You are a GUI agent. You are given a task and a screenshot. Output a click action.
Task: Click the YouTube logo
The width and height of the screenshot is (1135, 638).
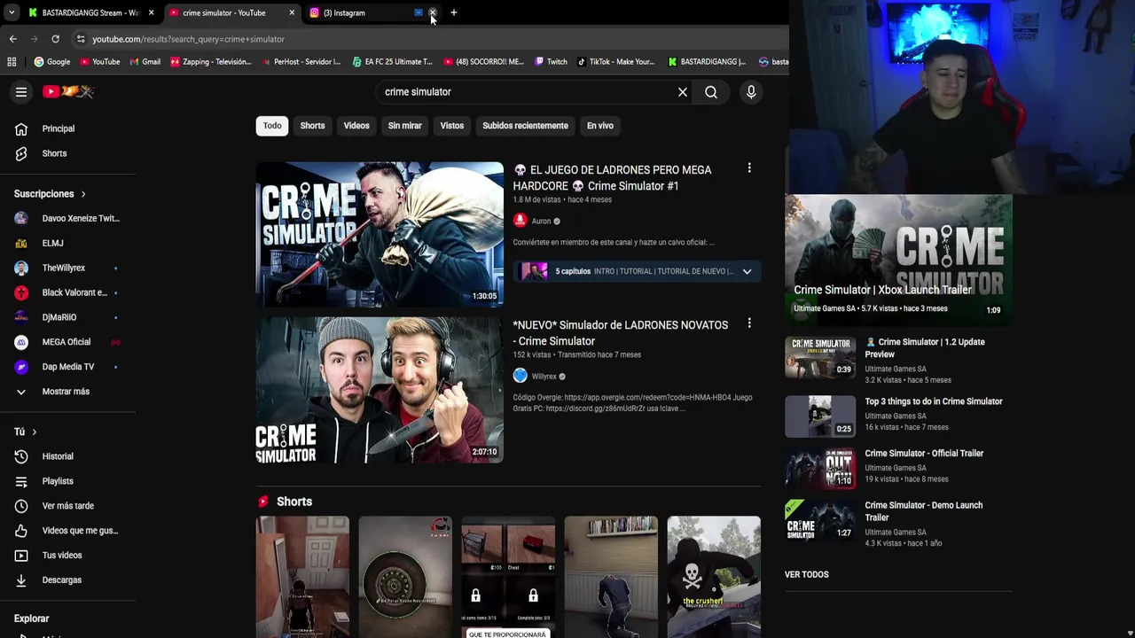pos(68,92)
